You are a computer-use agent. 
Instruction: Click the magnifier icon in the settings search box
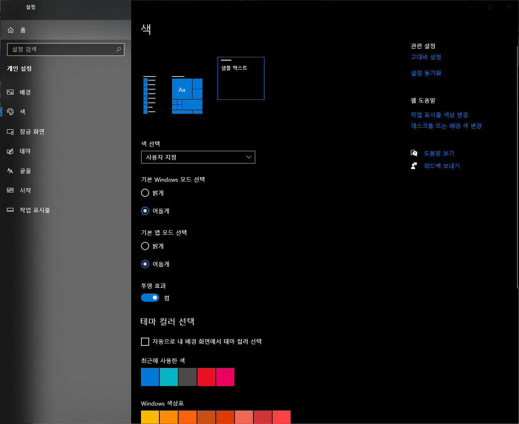(119, 50)
